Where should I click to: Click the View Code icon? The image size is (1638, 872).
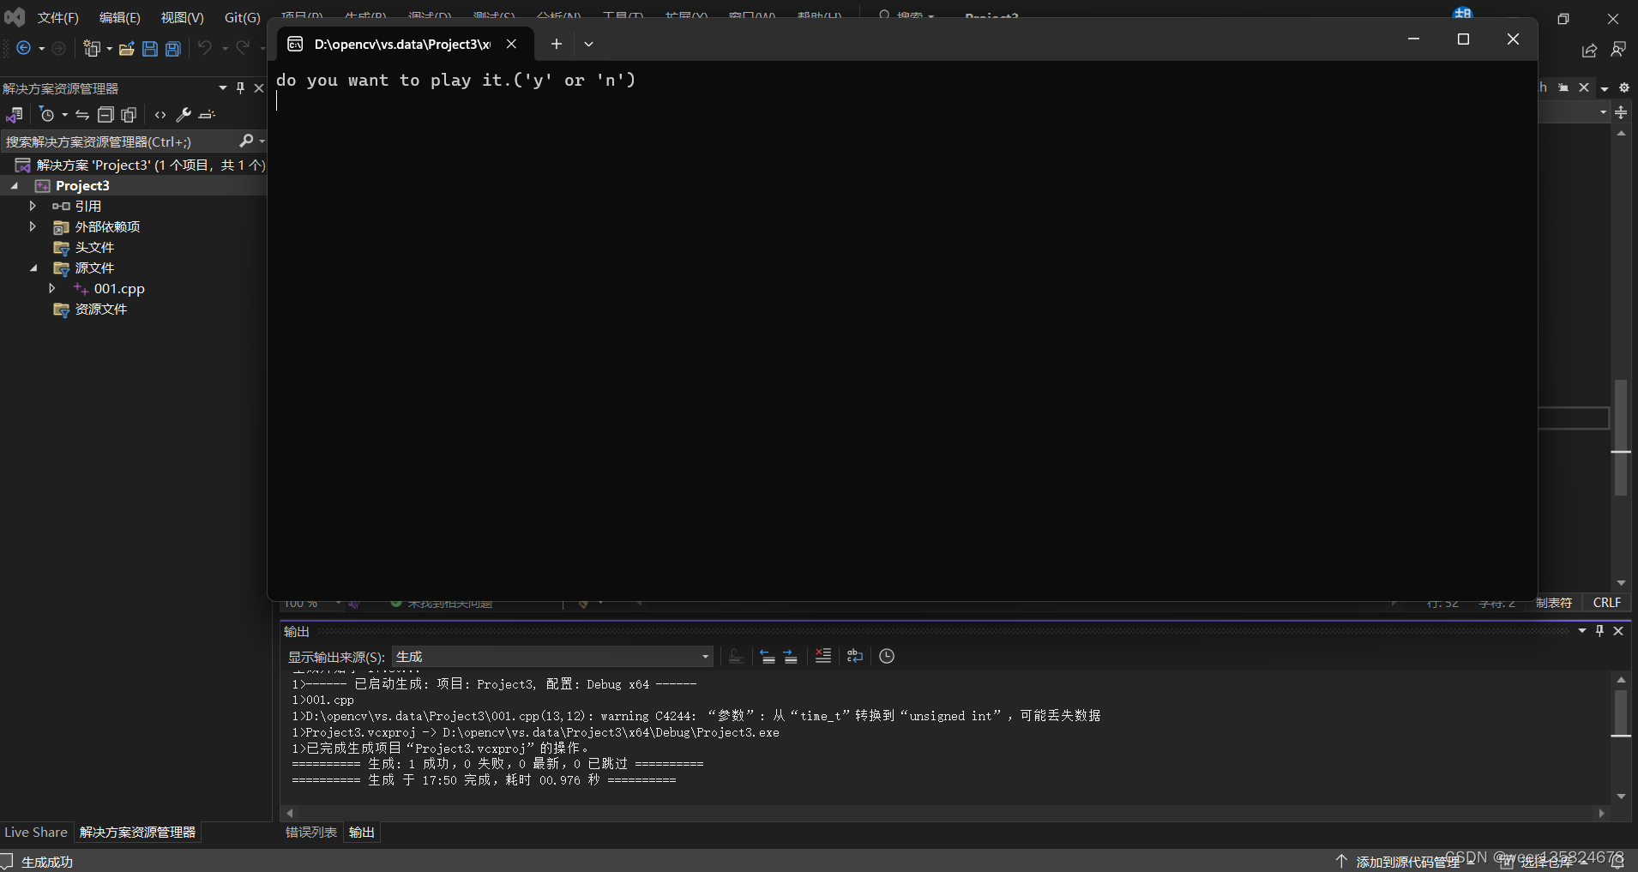click(160, 115)
